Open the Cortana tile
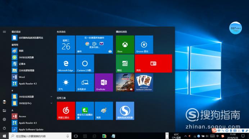This screenshot has height=139, width=249. click(x=85, y=64)
